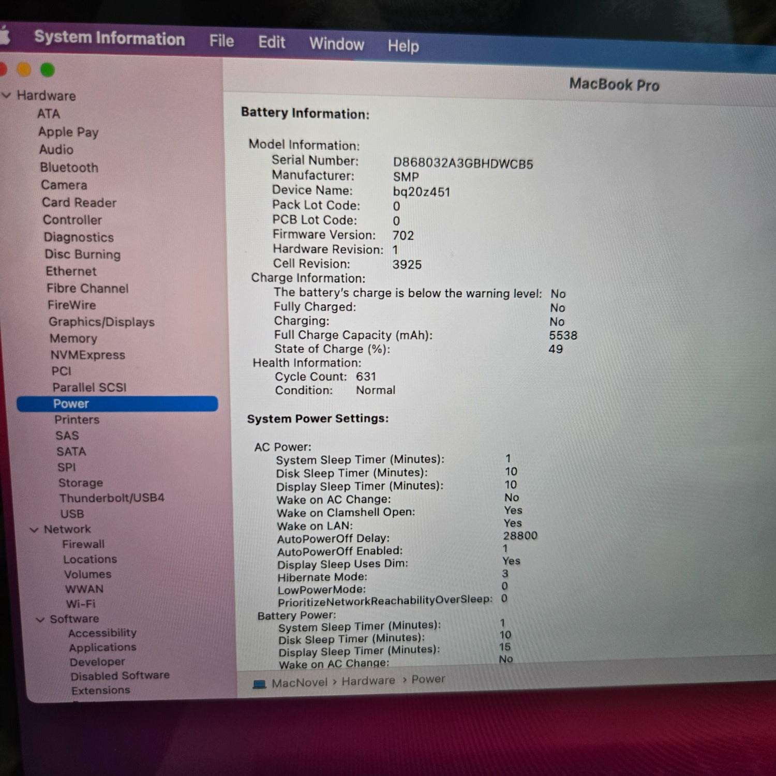
Task: Open the System Information menu
Action: pyautogui.click(x=109, y=38)
